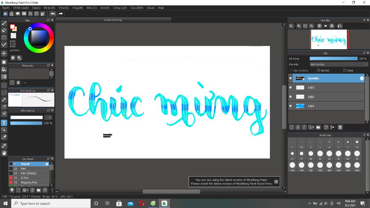Select the Mapping Pen brush
The width and height of the screenshot is (370, 208).
point(29,182)
